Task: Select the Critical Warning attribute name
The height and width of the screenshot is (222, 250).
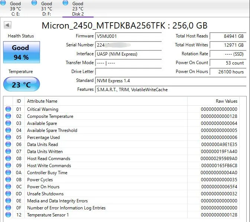Action: pos(43,109)
